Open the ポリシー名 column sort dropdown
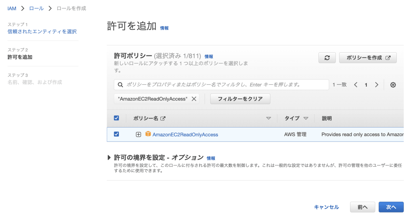This screenshot has height=220, width=414. point(268,118)
